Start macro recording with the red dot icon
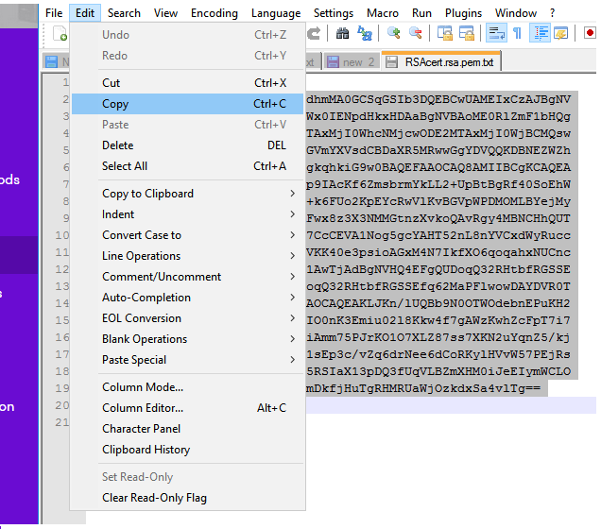Screen dimensions: 601x529 (x=590, y=33)
